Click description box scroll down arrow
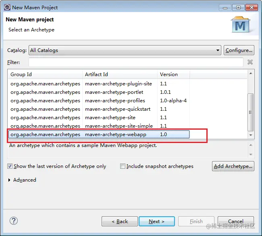Screen dimensions: 262x236 [x=251, y=155]
